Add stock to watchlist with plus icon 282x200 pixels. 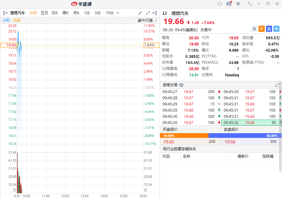point(276,29)
